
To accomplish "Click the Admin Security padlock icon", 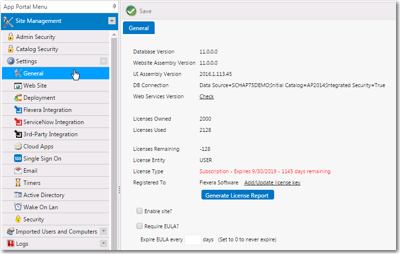I will (x=10, y=37).
